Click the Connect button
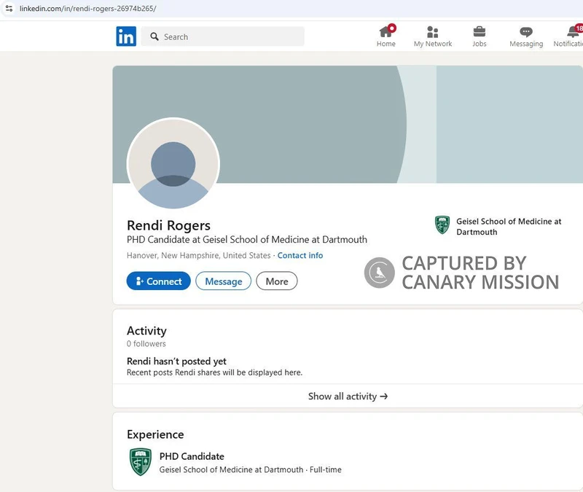Viewport: 583px width, 492px height. click(x=158, y=281)
